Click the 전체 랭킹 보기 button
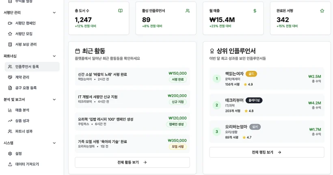The height and width of the screenshot is (175, 333). tap(266, 152)
